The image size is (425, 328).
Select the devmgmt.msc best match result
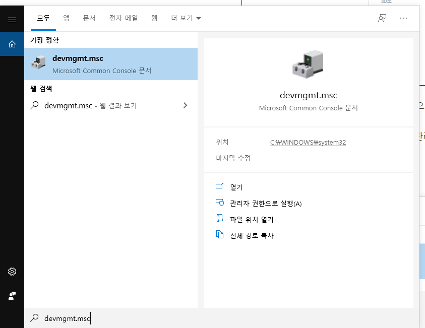tap(111, 64)
